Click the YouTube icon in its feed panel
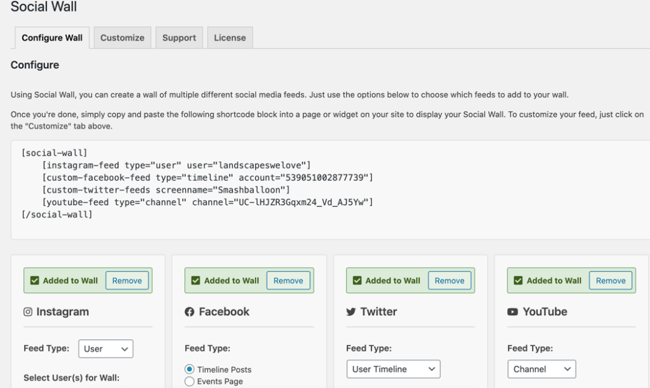This screenshot has width=650, height=388. click(x=514, y=311)
